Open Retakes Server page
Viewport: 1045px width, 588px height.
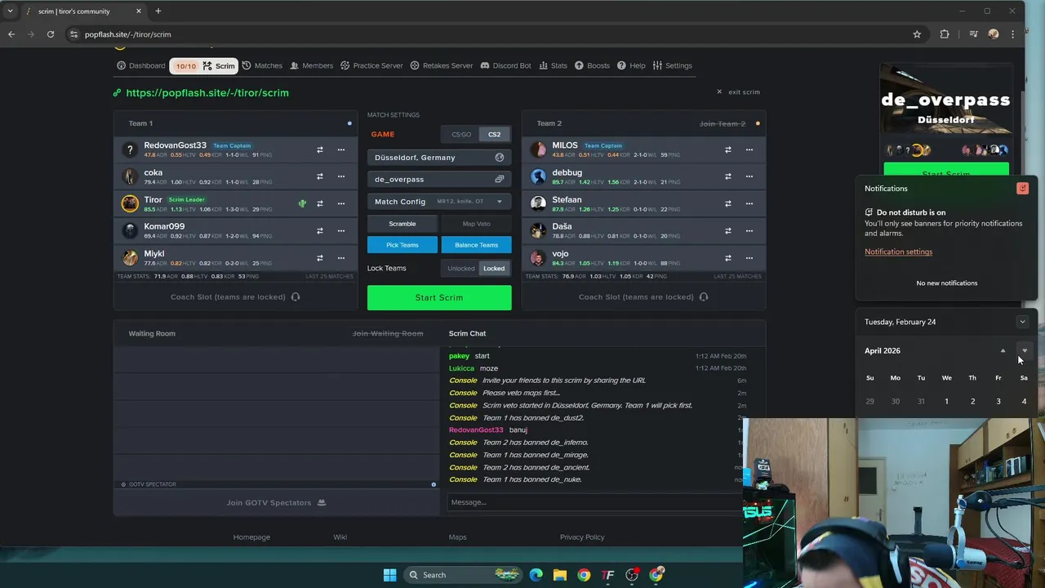441,65
